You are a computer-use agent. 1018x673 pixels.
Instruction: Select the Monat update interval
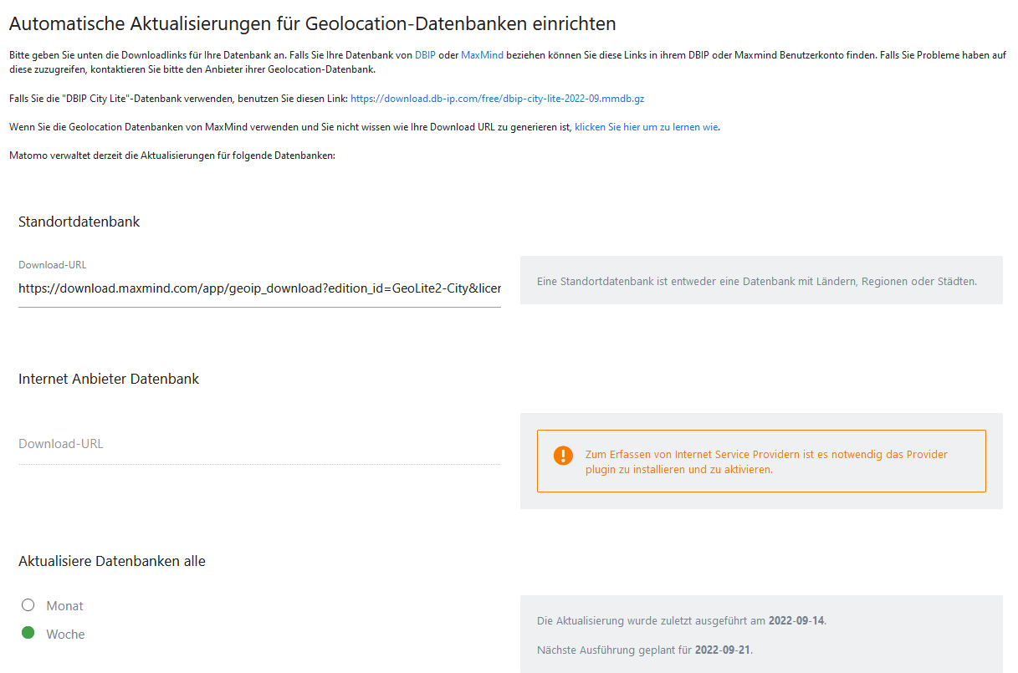click(28, 605)
